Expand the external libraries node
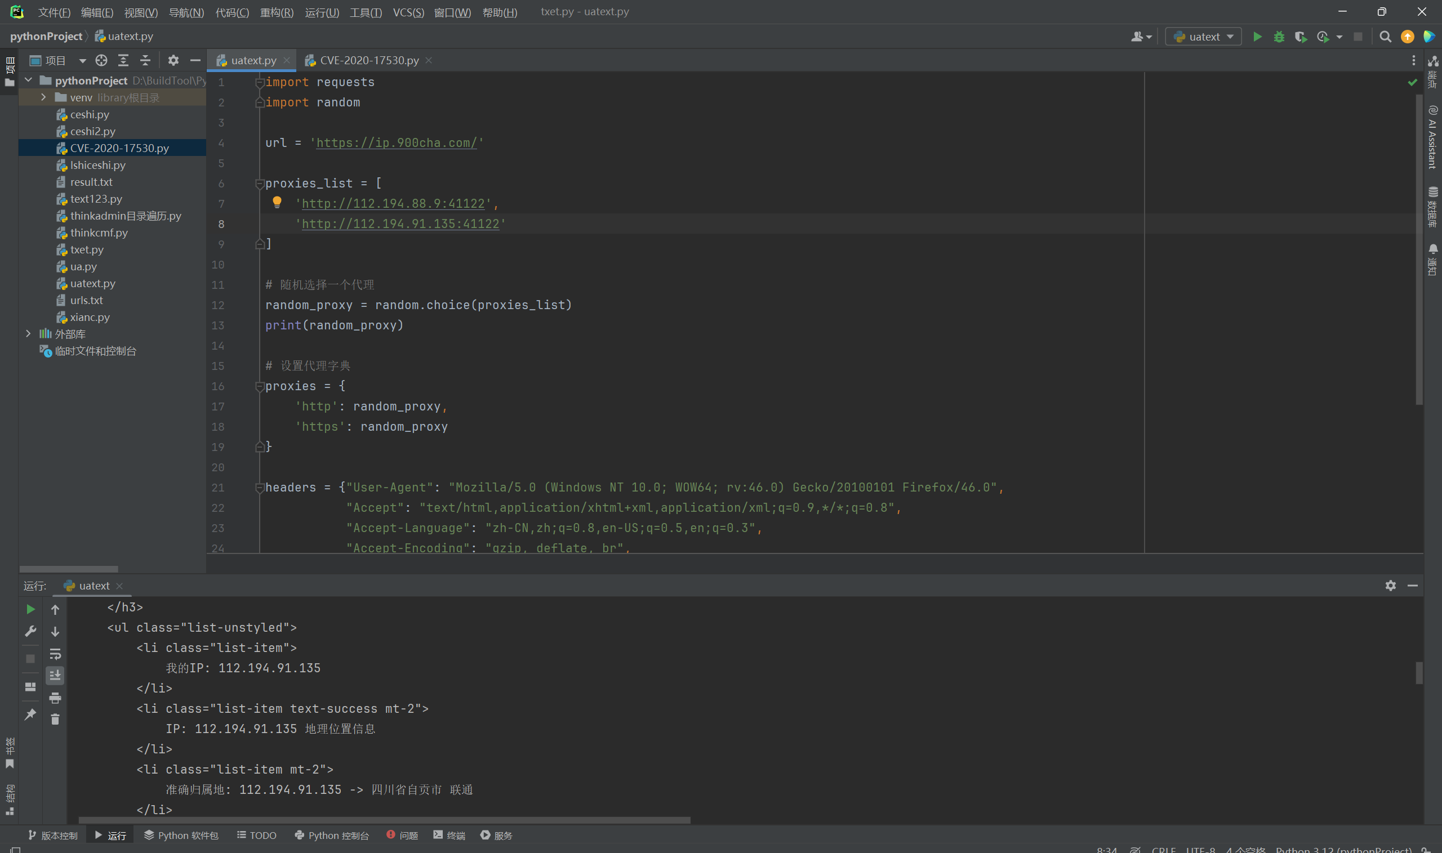The width and height of the screenshot is (1442, 853). coord(28,333)
